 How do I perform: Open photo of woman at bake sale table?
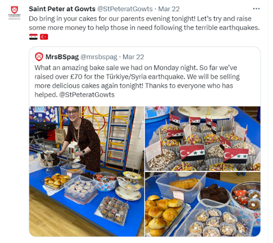[x=87, y=171]
